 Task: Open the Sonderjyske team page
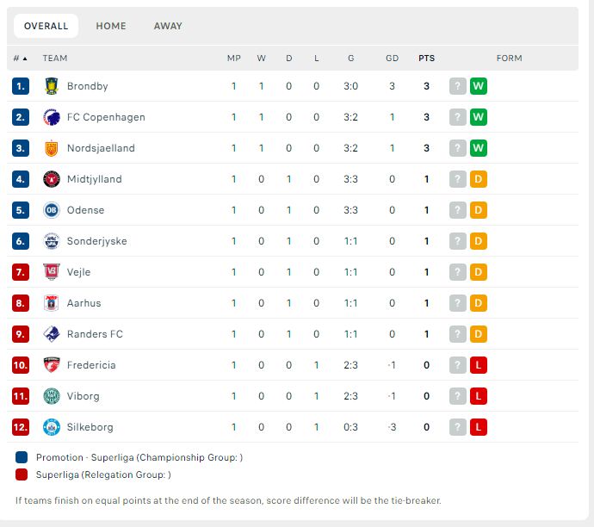coord(97,241)
